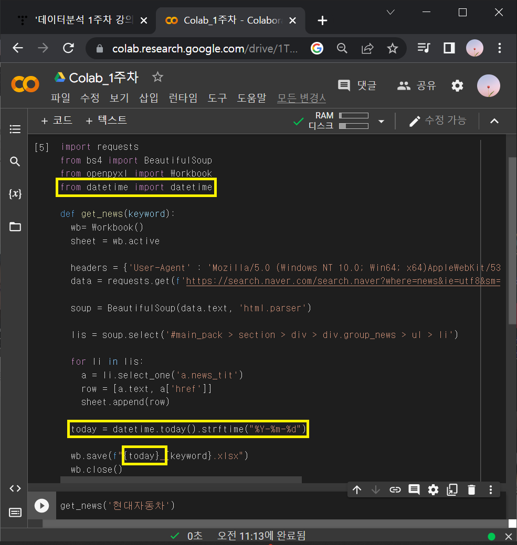Open the 삽입 menu

[149, 97]
